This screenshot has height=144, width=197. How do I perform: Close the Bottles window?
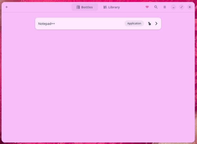coord(189,7)
